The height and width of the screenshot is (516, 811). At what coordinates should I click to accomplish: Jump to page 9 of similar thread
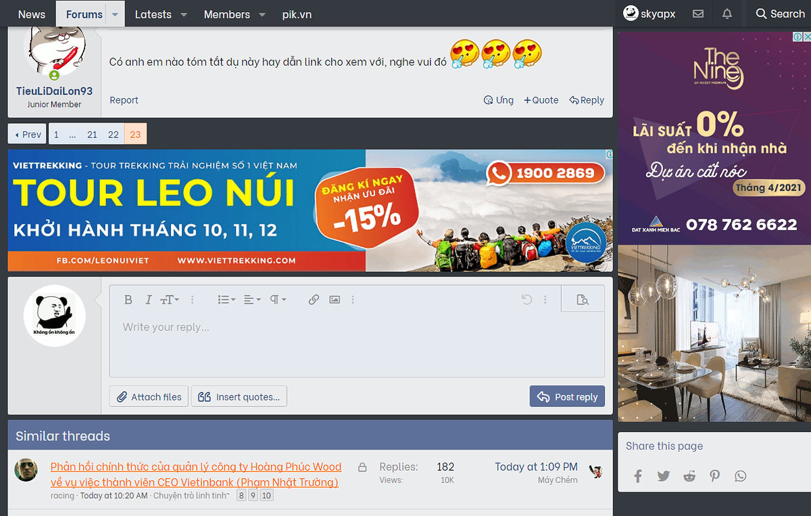coord(254,496)
